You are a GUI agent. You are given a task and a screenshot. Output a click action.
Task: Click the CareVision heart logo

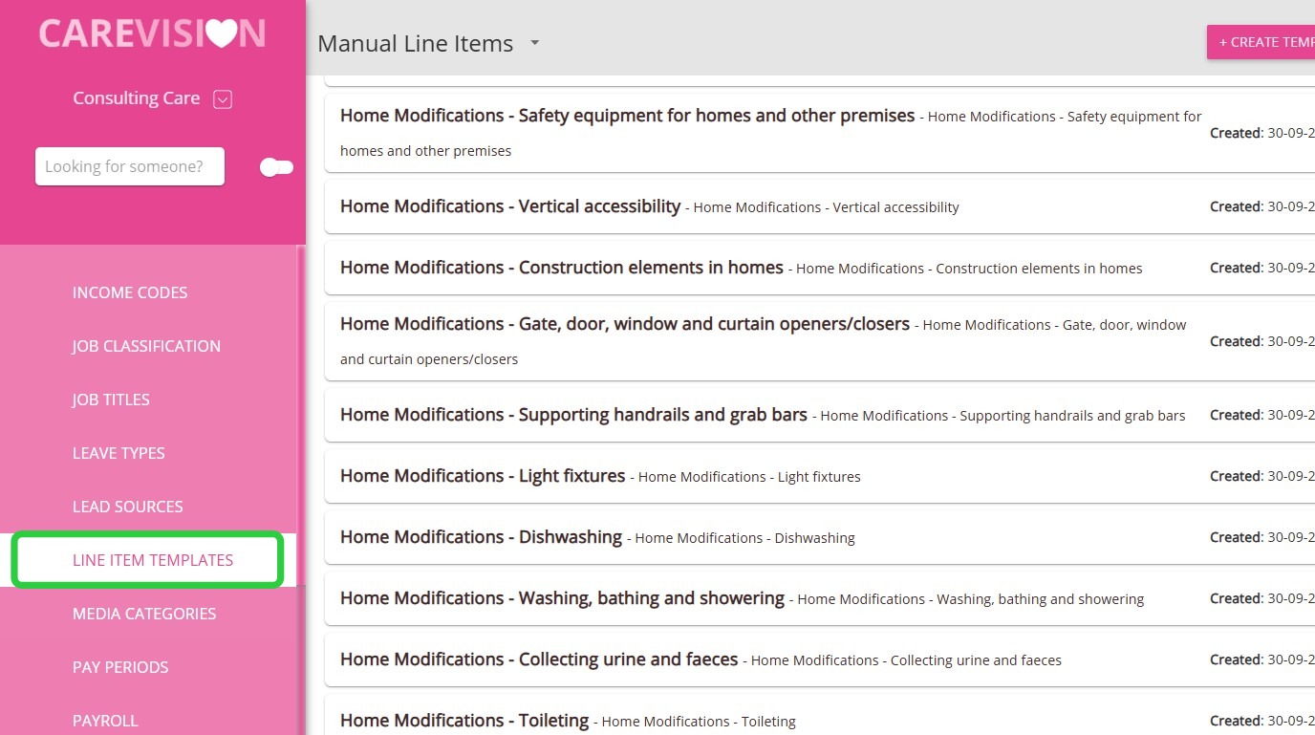coord(152,34)
